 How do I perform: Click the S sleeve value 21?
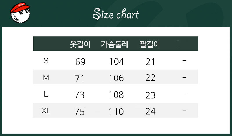click(x=151, y=62)
